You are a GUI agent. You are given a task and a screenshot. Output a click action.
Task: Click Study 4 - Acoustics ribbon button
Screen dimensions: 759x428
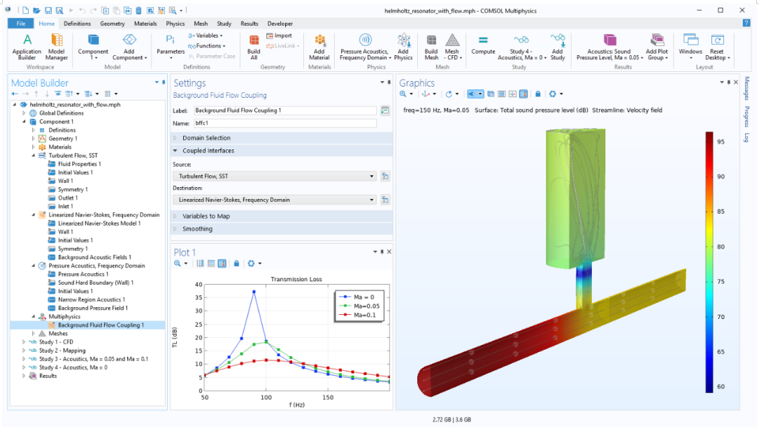coord(522,46)
